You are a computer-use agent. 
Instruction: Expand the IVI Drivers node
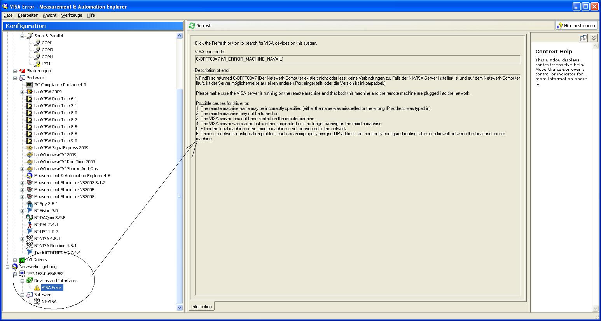click(x=15, y=260)
